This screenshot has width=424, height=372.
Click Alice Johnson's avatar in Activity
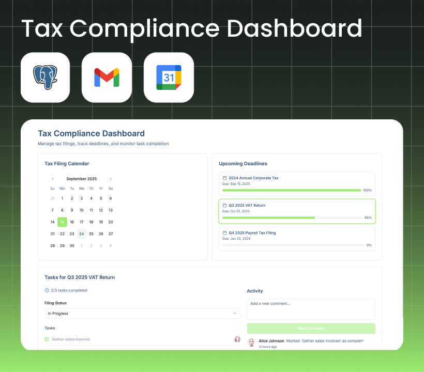(251, 342)
